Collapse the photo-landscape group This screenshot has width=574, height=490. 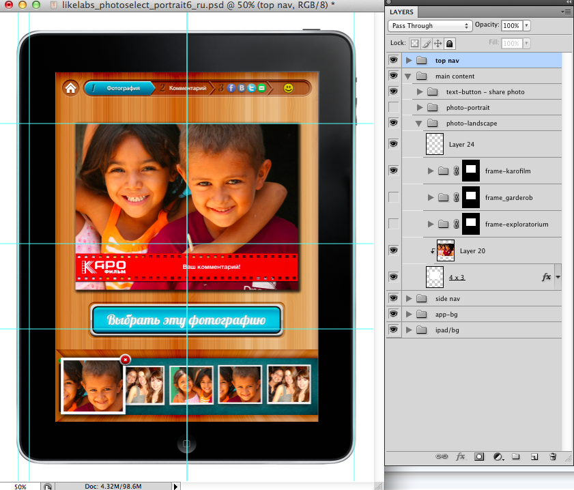coord(419,124)
